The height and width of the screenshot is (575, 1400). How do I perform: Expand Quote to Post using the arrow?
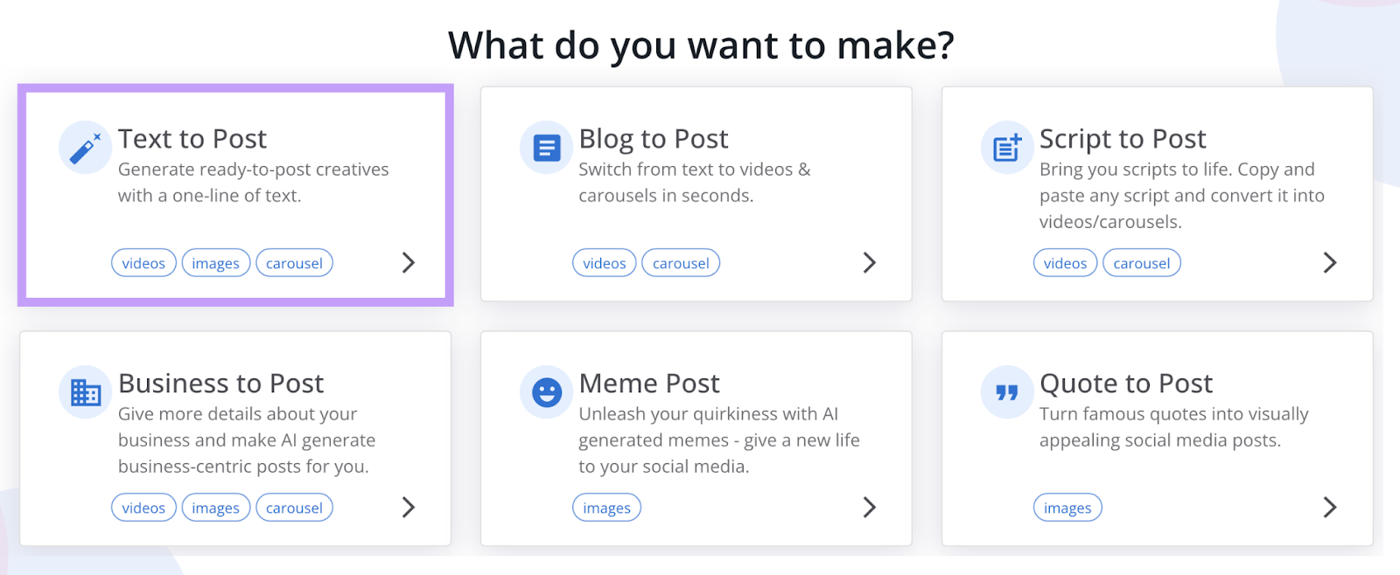1329,507
